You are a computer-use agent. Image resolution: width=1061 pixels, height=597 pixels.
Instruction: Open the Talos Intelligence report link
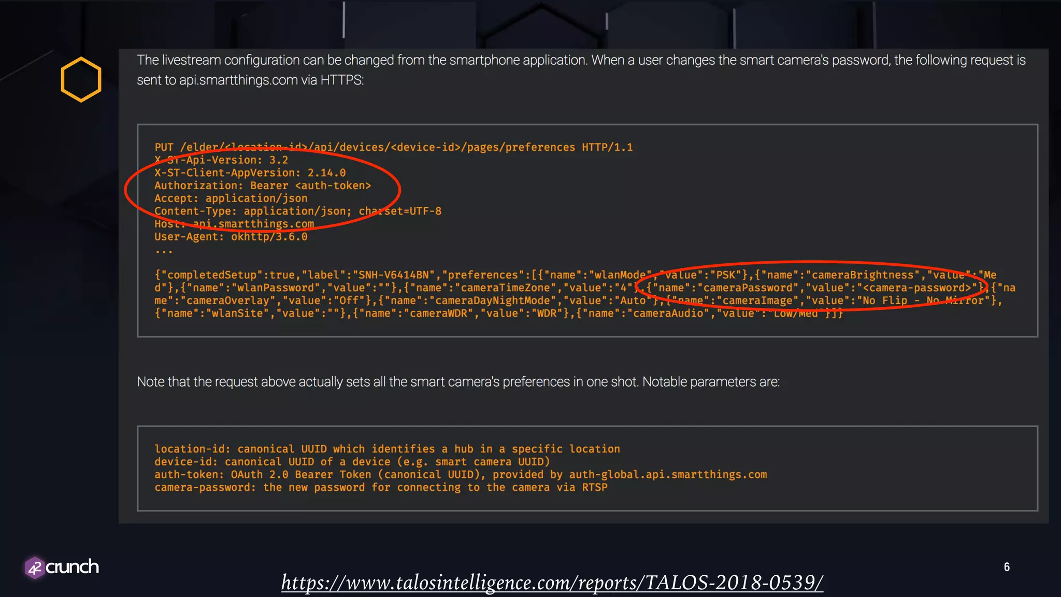(552, 582)
